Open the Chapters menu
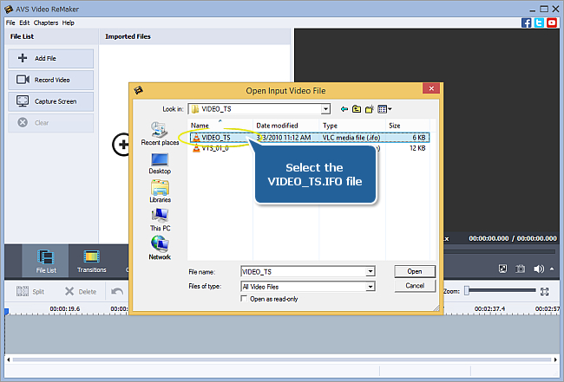The height and width of the screenshot is (382, 564). [x=46, y=23]
